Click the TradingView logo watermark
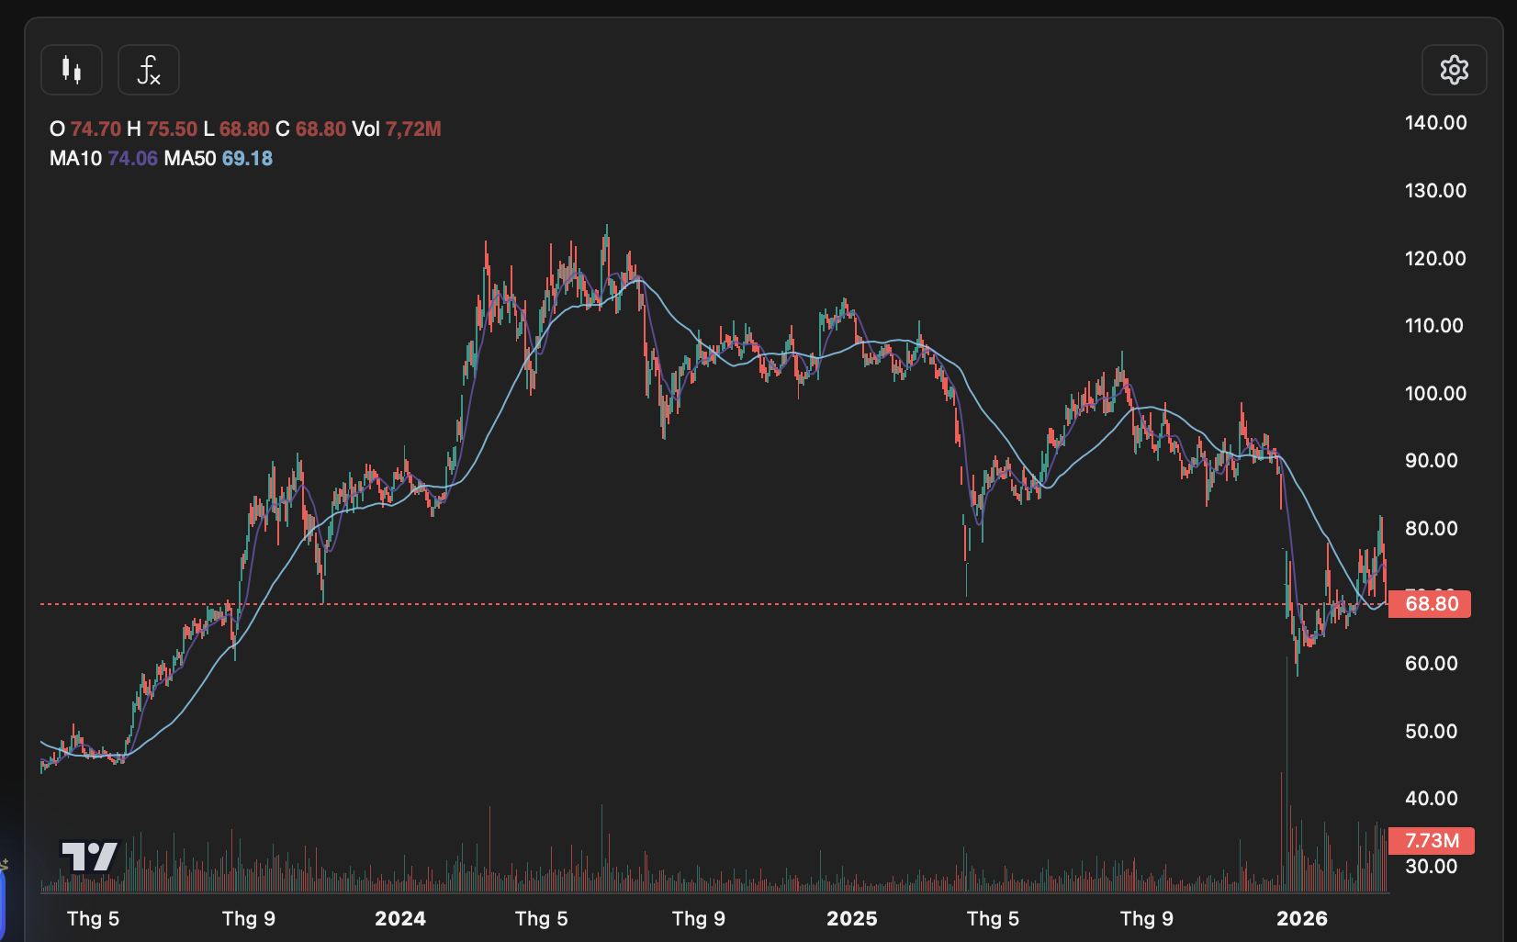 pyautogui.click(x=89, y=857)
